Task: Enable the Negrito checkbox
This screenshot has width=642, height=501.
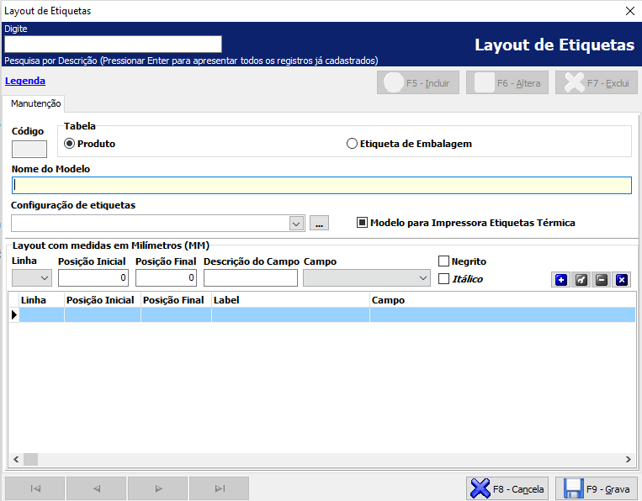Action: (x=444, y=261)
